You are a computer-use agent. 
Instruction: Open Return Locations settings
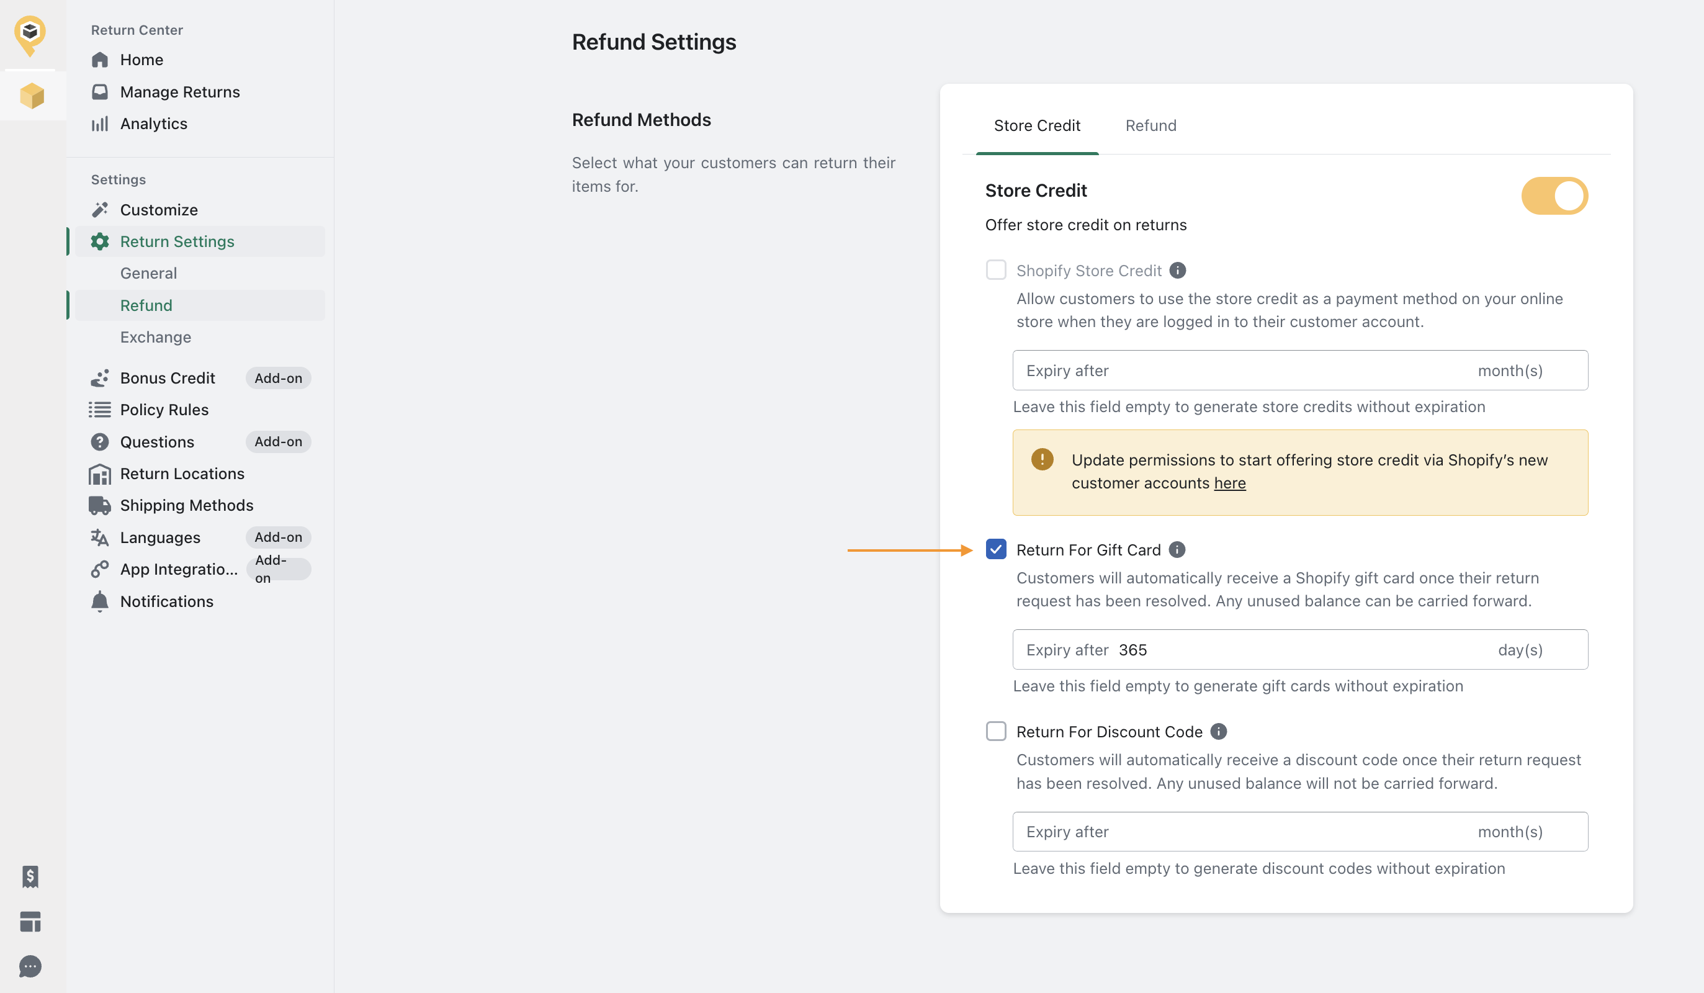tap(182, 474)
